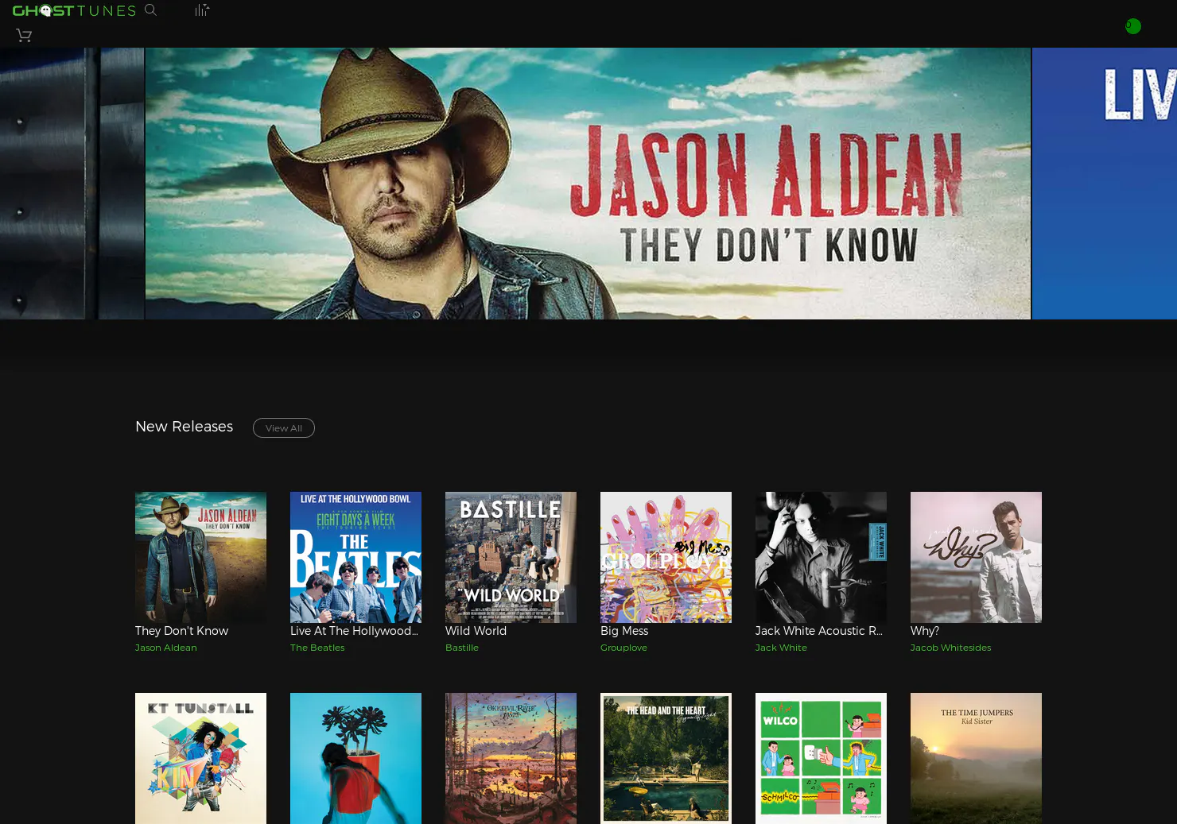Open the shopping cart icon
This screenshot has height=824, width=1177.
tap(24, 35)
